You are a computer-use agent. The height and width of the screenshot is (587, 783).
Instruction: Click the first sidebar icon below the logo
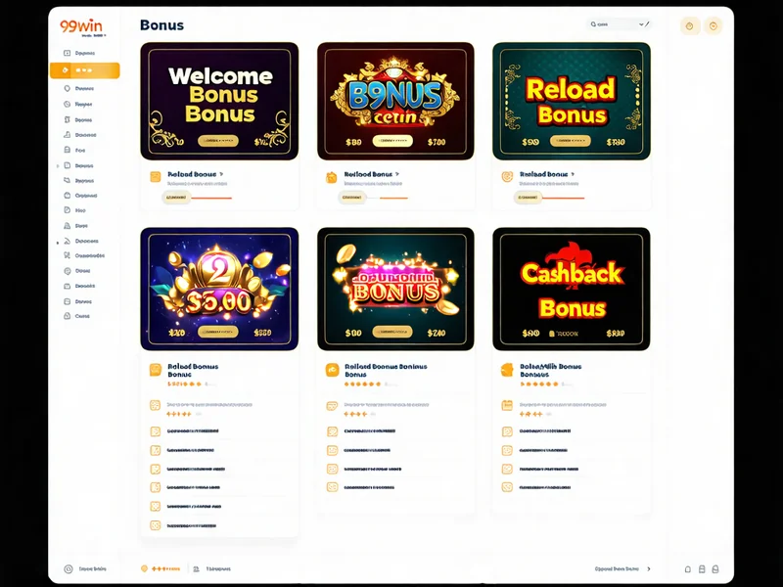pyautogui.click(x=67, y=53)
